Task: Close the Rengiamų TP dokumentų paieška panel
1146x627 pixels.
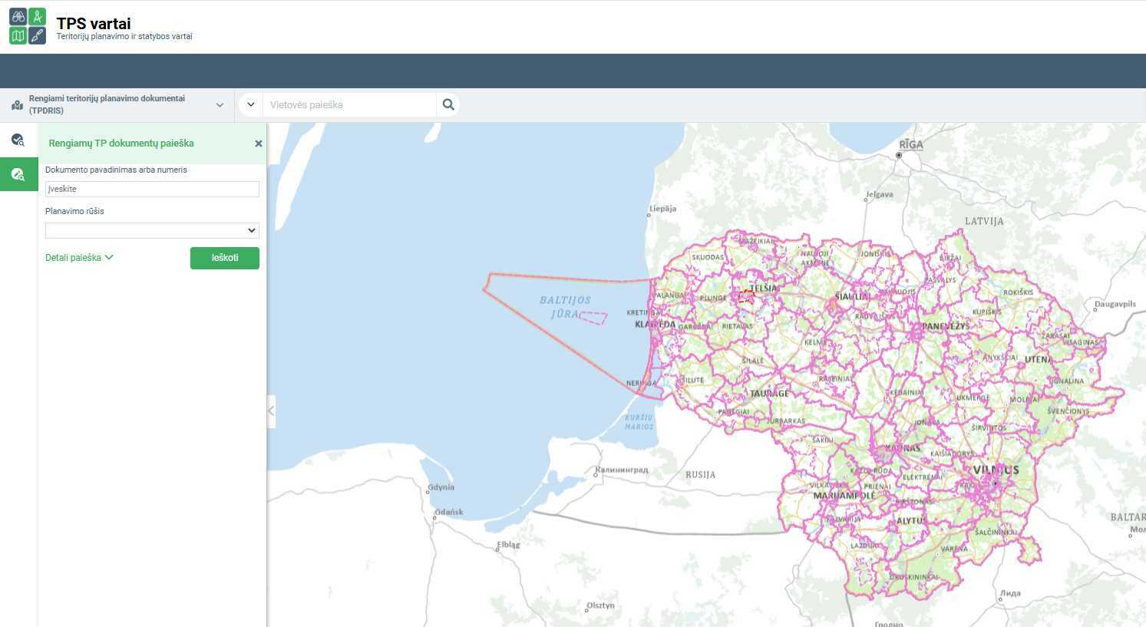Action: pos(259,144)
